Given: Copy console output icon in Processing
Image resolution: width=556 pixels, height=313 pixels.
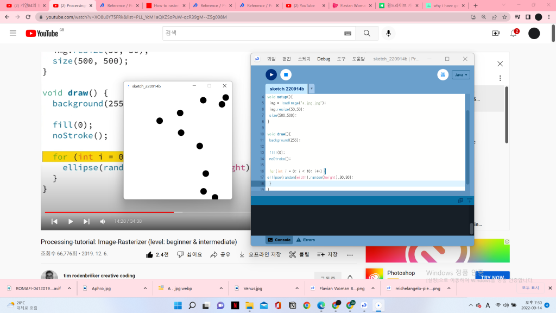Looking at the screenshot, I should [460, 201].
